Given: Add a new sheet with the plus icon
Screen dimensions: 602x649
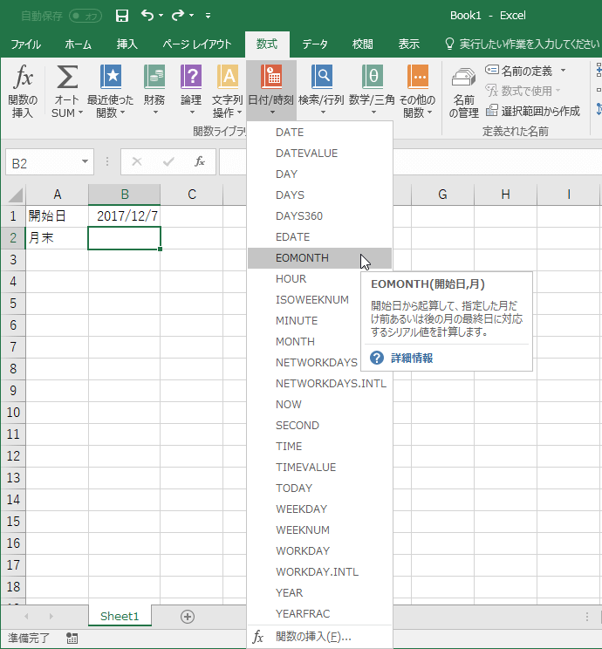Looking at the screenshot, I should (188, 617).
